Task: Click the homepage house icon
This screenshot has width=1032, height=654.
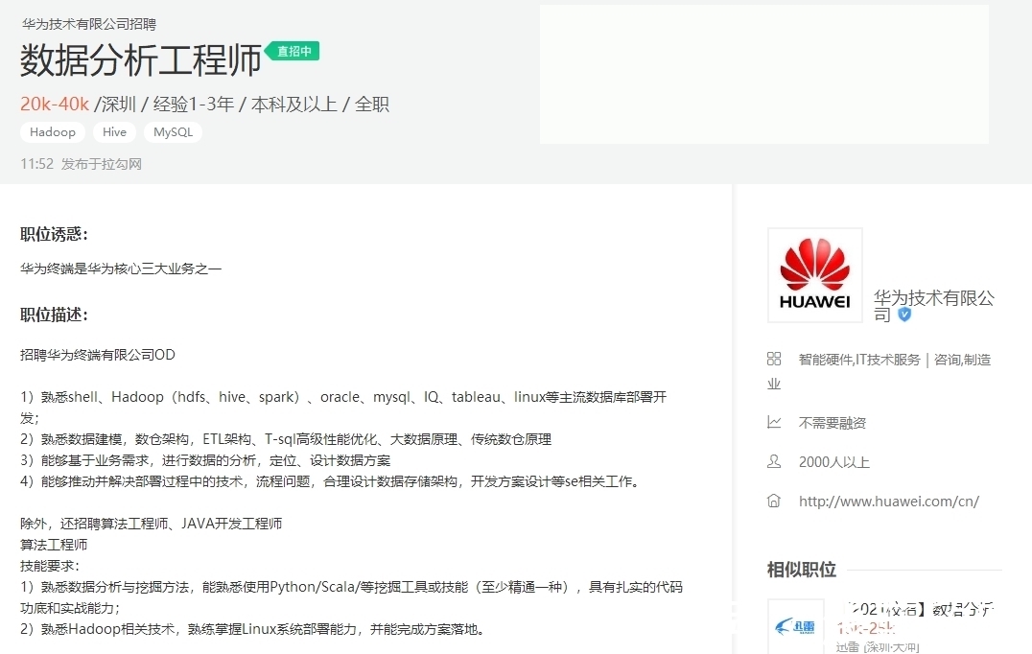Action: tap(774, 501)
